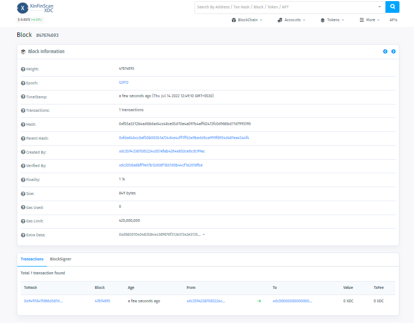Screen dimensions: 414x323
Task: Go to next block arrow icon
Action: [x=393, y=51]
